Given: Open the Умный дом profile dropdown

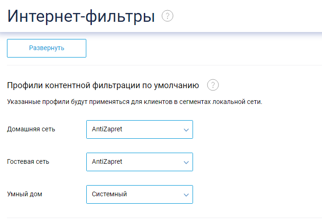Looking at the screenshot, I should pos(140,194).
